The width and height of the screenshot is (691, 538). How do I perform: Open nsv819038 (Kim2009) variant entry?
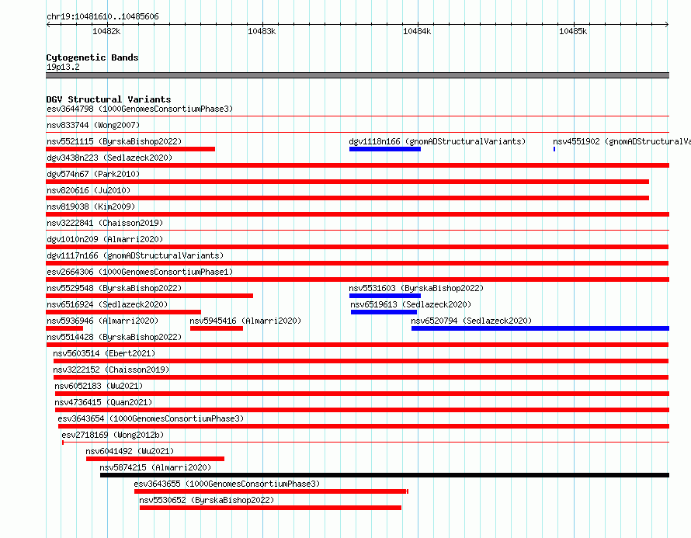(91, 207)
